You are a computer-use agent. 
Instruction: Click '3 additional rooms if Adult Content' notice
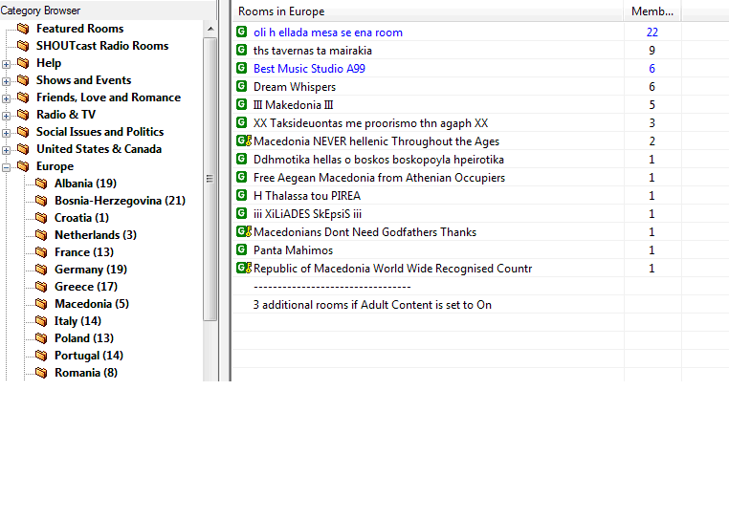click(372, 305)
